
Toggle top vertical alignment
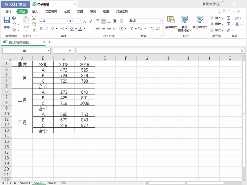[98, 21]
